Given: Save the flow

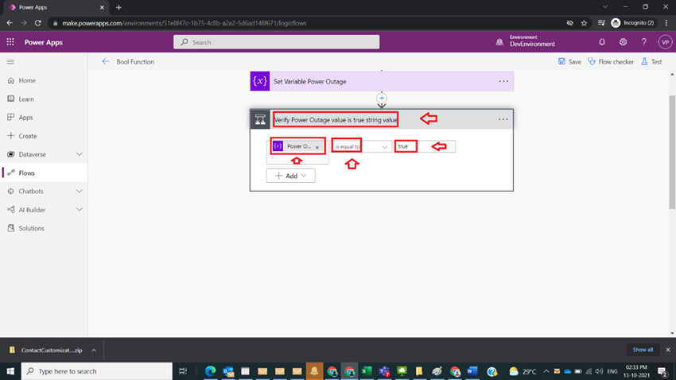Looking at the screenshot, I should 569,61.
